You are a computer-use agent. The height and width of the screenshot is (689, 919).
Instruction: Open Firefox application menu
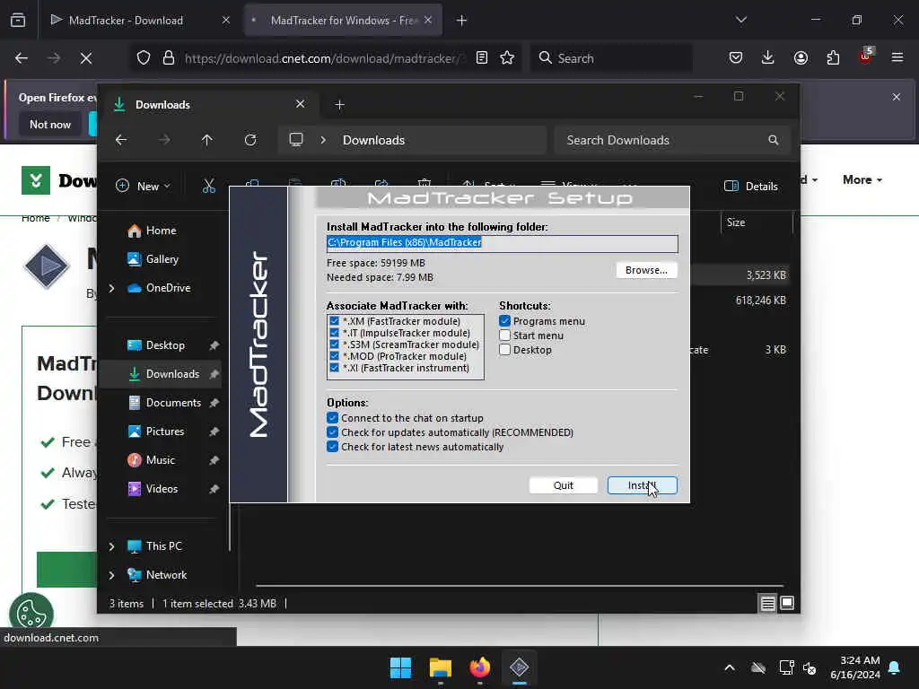point(897,57)
